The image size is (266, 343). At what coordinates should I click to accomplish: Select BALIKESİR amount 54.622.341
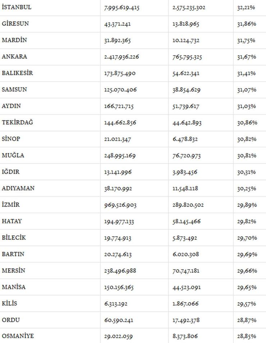pyautogui.click(x=186, y=73)
